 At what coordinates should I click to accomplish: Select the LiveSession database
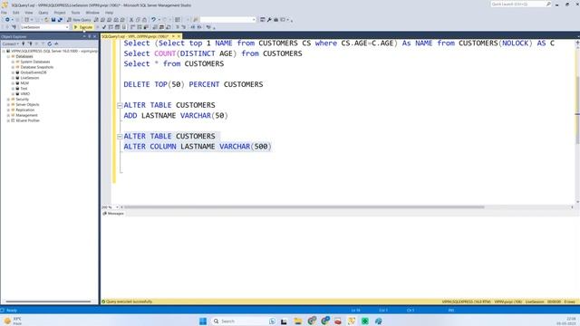[30, 78]
